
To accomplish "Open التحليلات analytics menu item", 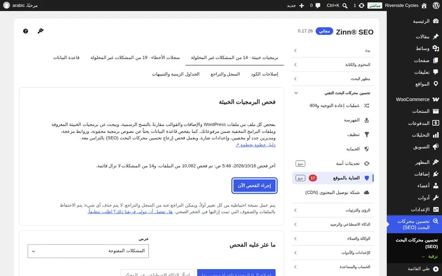I will (x=414, y=135).
